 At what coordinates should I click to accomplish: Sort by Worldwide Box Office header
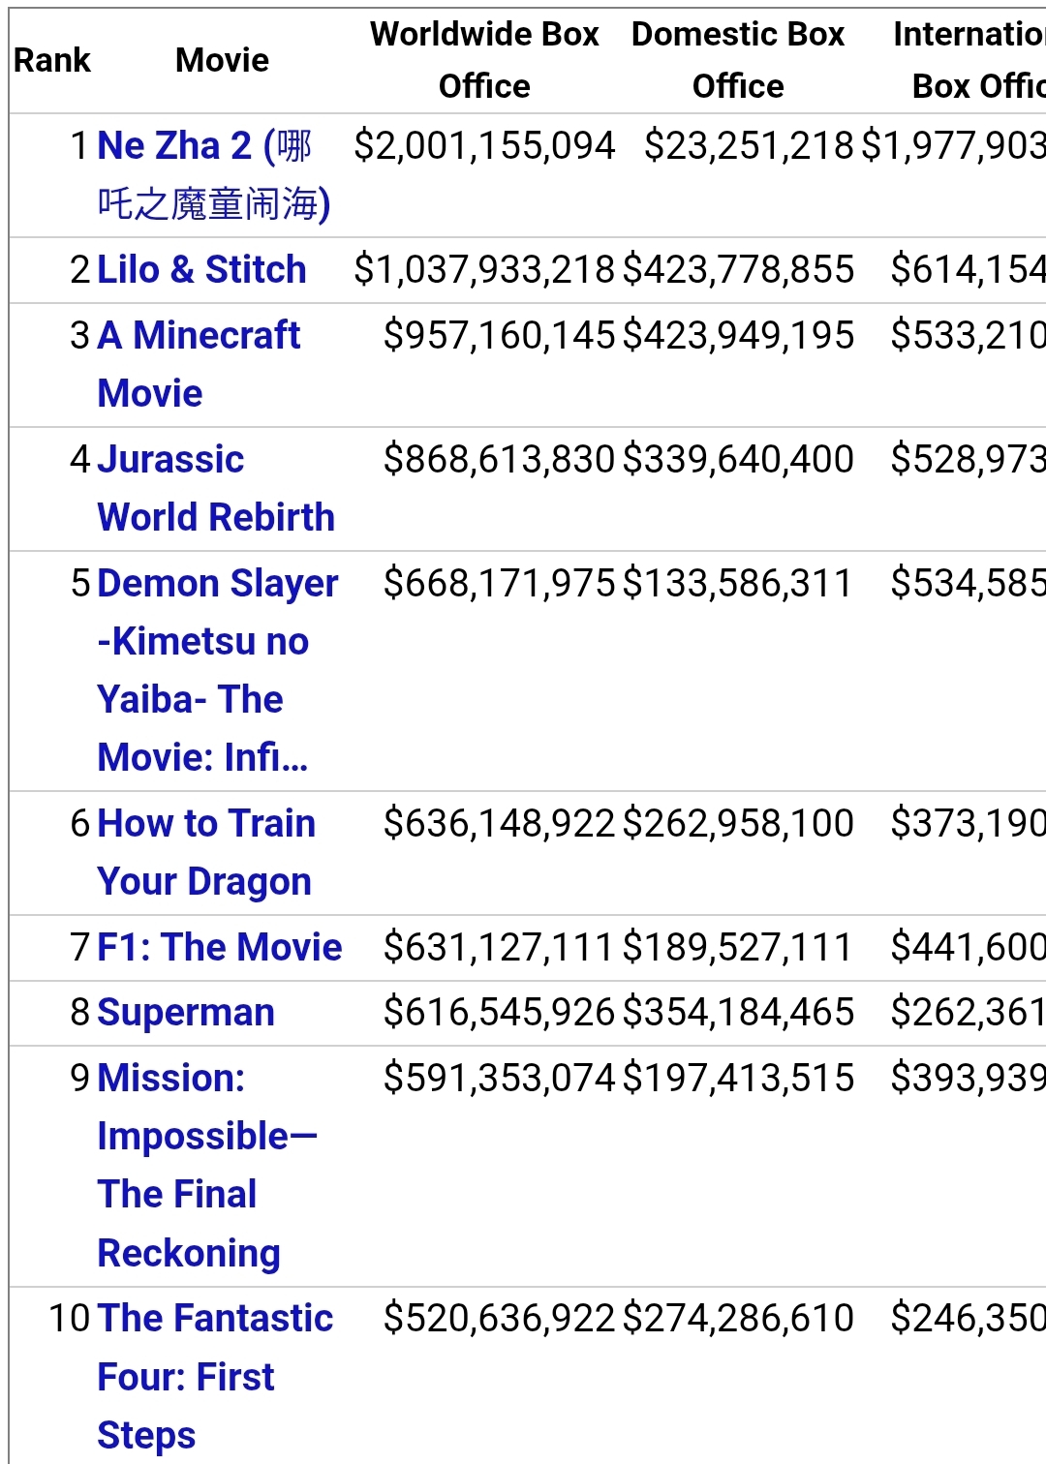point(484,60)
